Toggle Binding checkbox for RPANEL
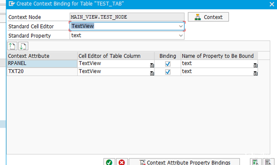 tap(168, 64)
